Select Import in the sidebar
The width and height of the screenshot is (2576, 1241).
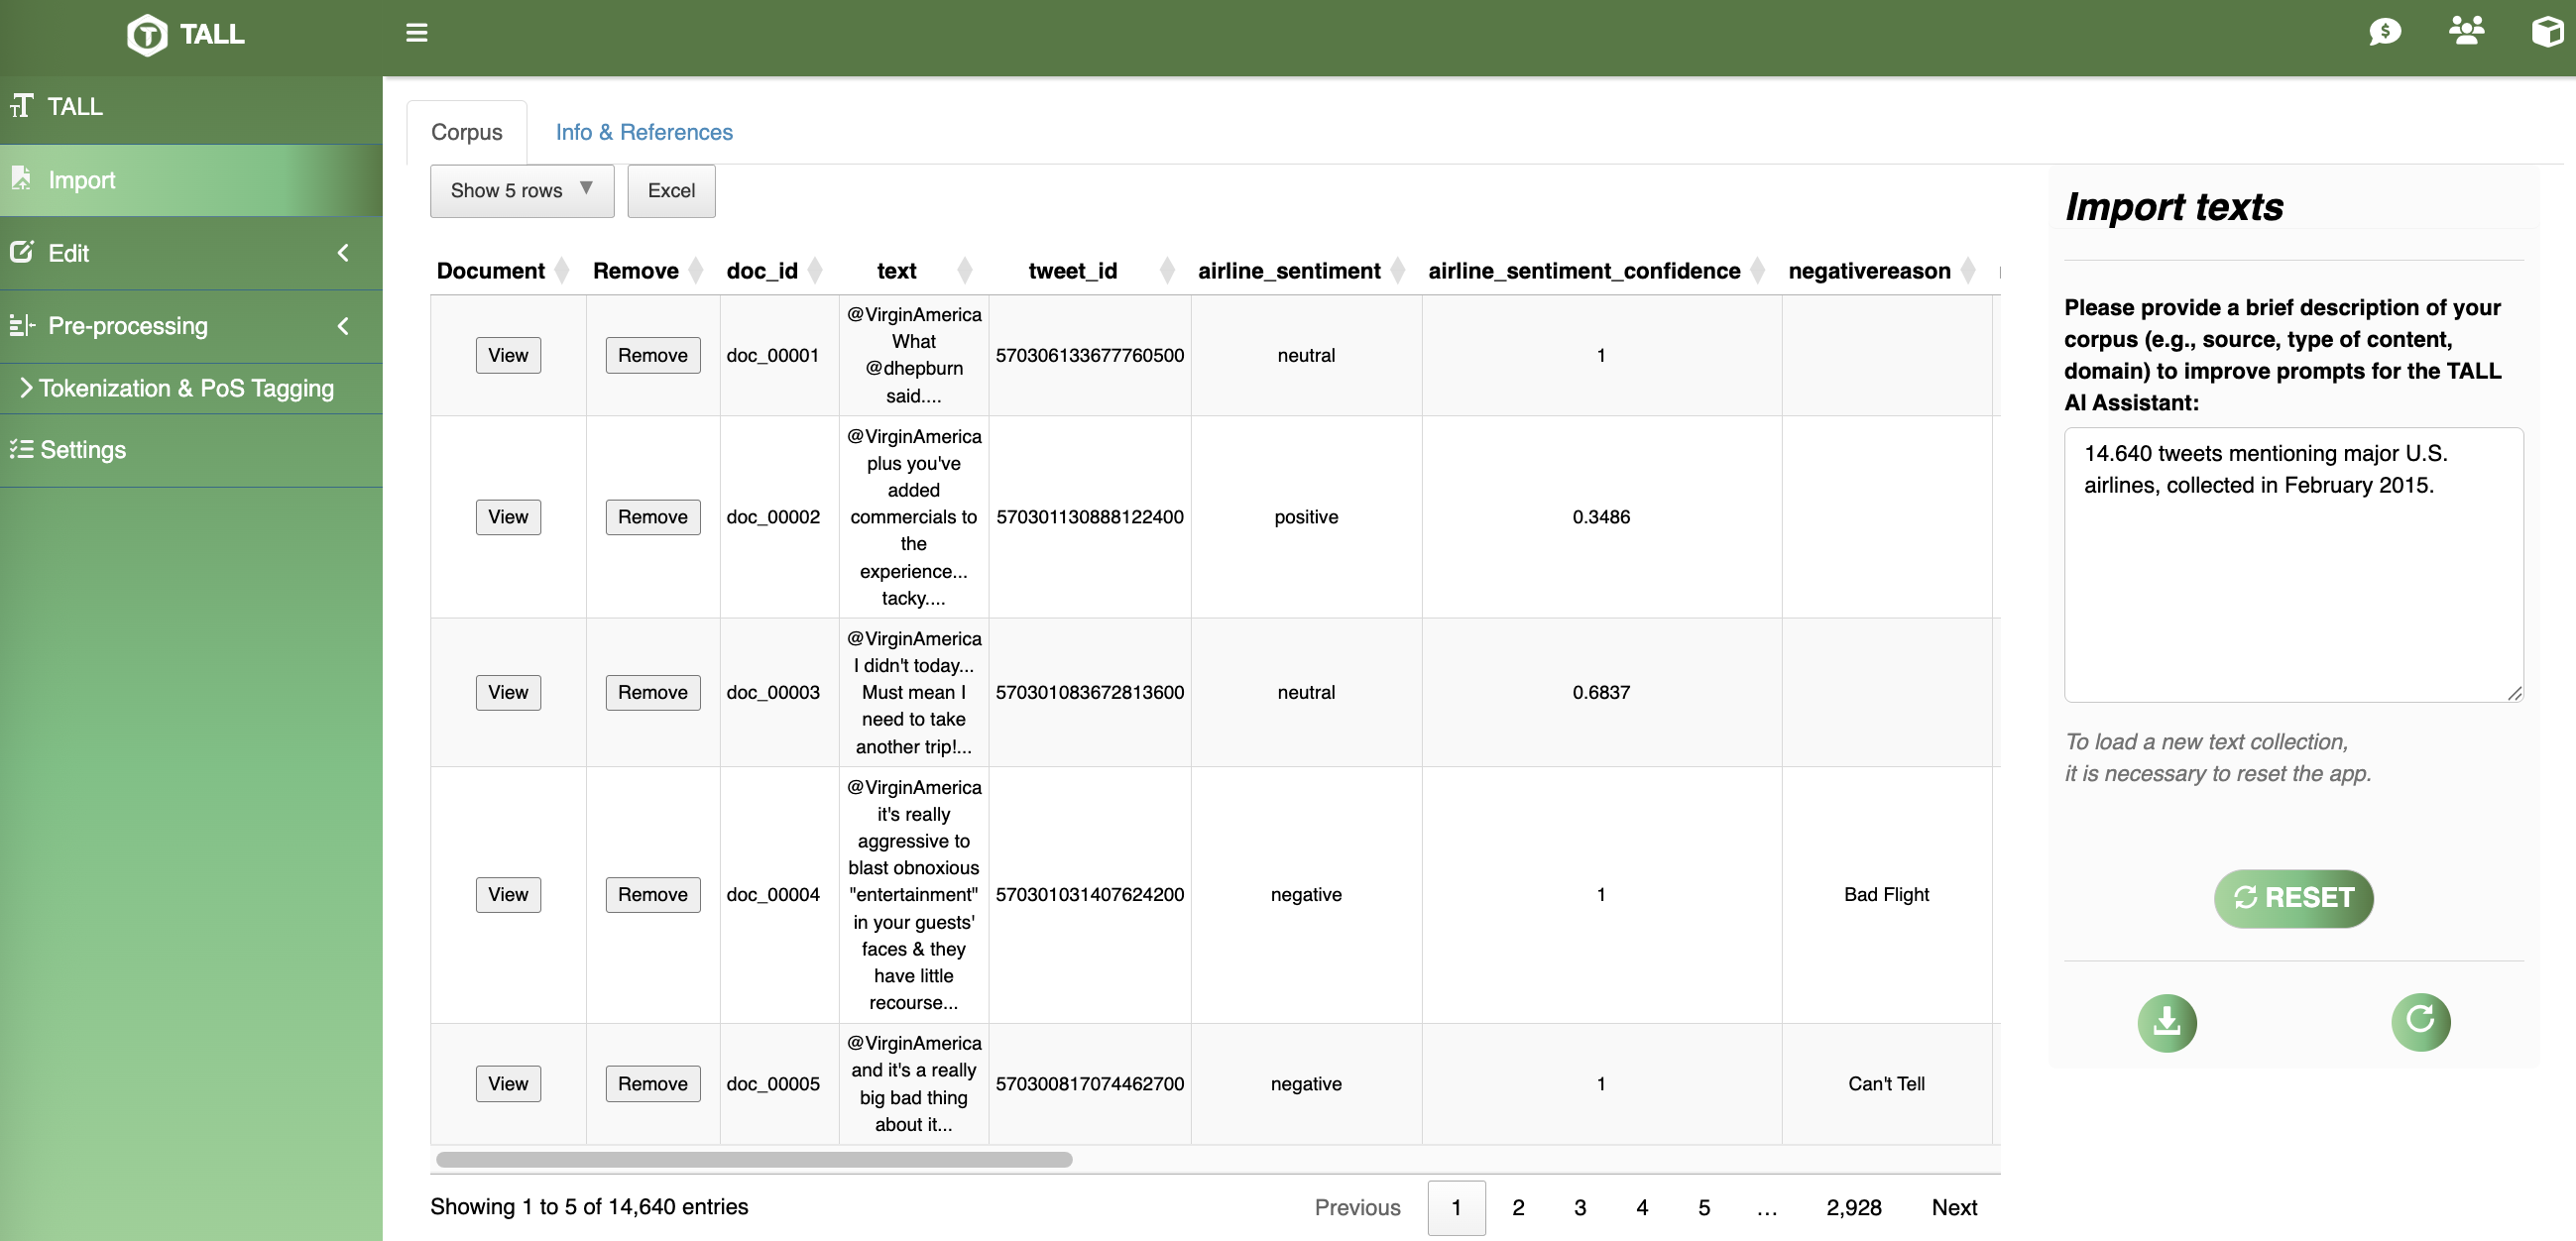[191, 180]
